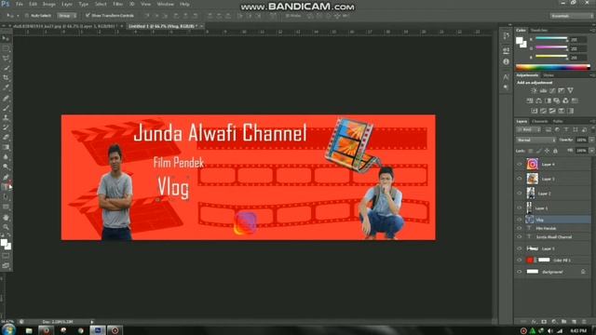Click the color spectrum ramp
The width and height of the screenshot is (596, 335).
tap(552, 67)
